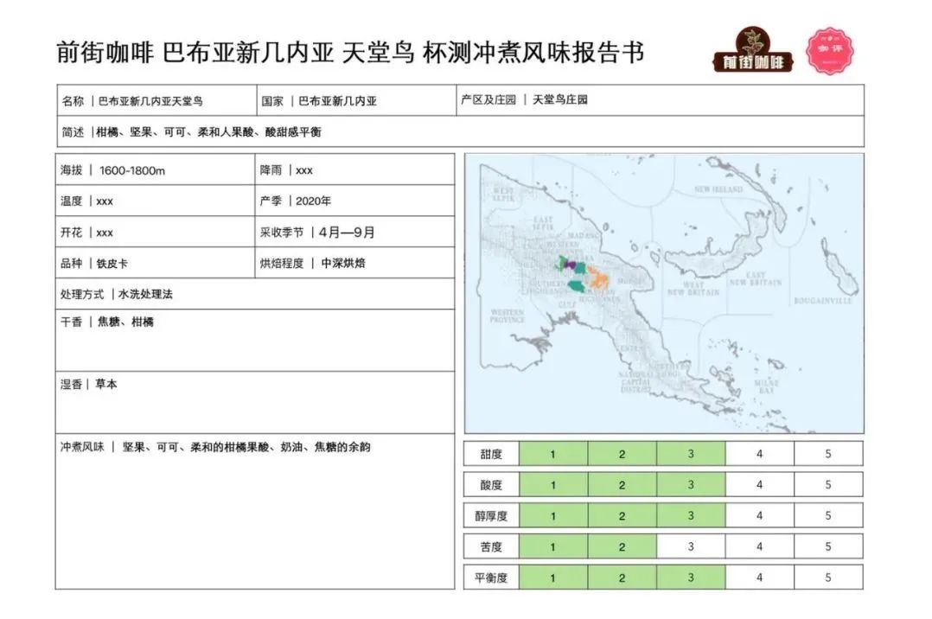Select the 产季 2020年 cell
Viewport: 932px width, 619px height.
click(354, 201)
